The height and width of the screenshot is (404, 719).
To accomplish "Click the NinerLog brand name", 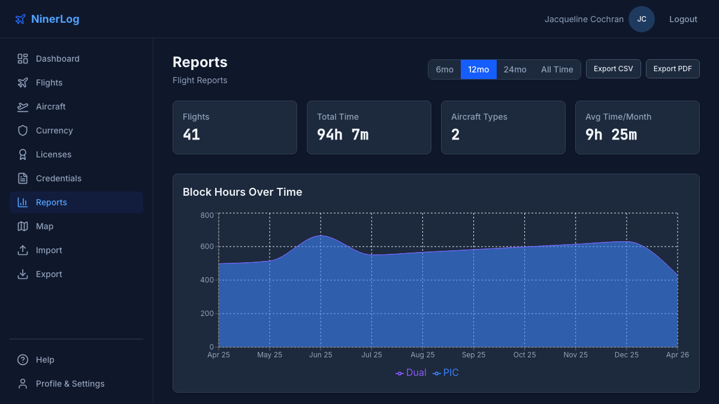I will pos(55,19).
